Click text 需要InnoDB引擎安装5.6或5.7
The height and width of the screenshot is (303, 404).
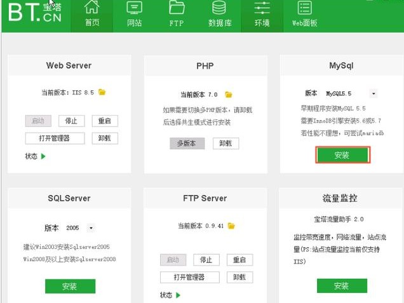341,121
